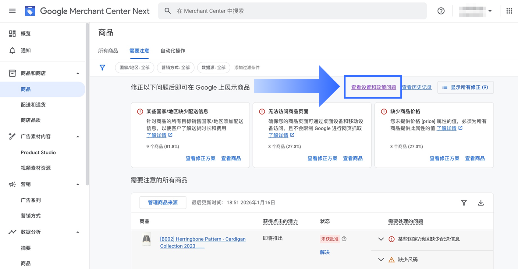Click the 需要处理的问题 column header
This screenshot has height=269, width=518.
[x=406, y=222]
